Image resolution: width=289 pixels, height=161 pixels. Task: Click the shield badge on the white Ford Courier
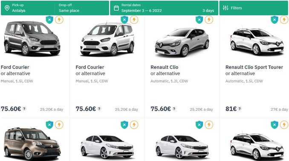[x=124, y=20]
